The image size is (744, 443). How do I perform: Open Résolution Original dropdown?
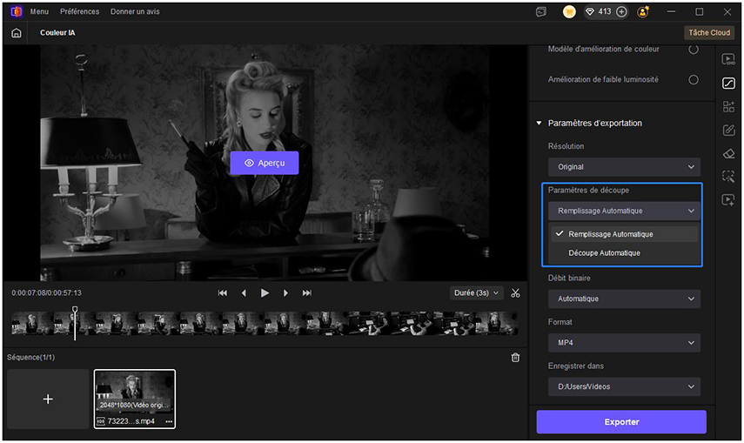pyautogui.click(x=624, y=167)
